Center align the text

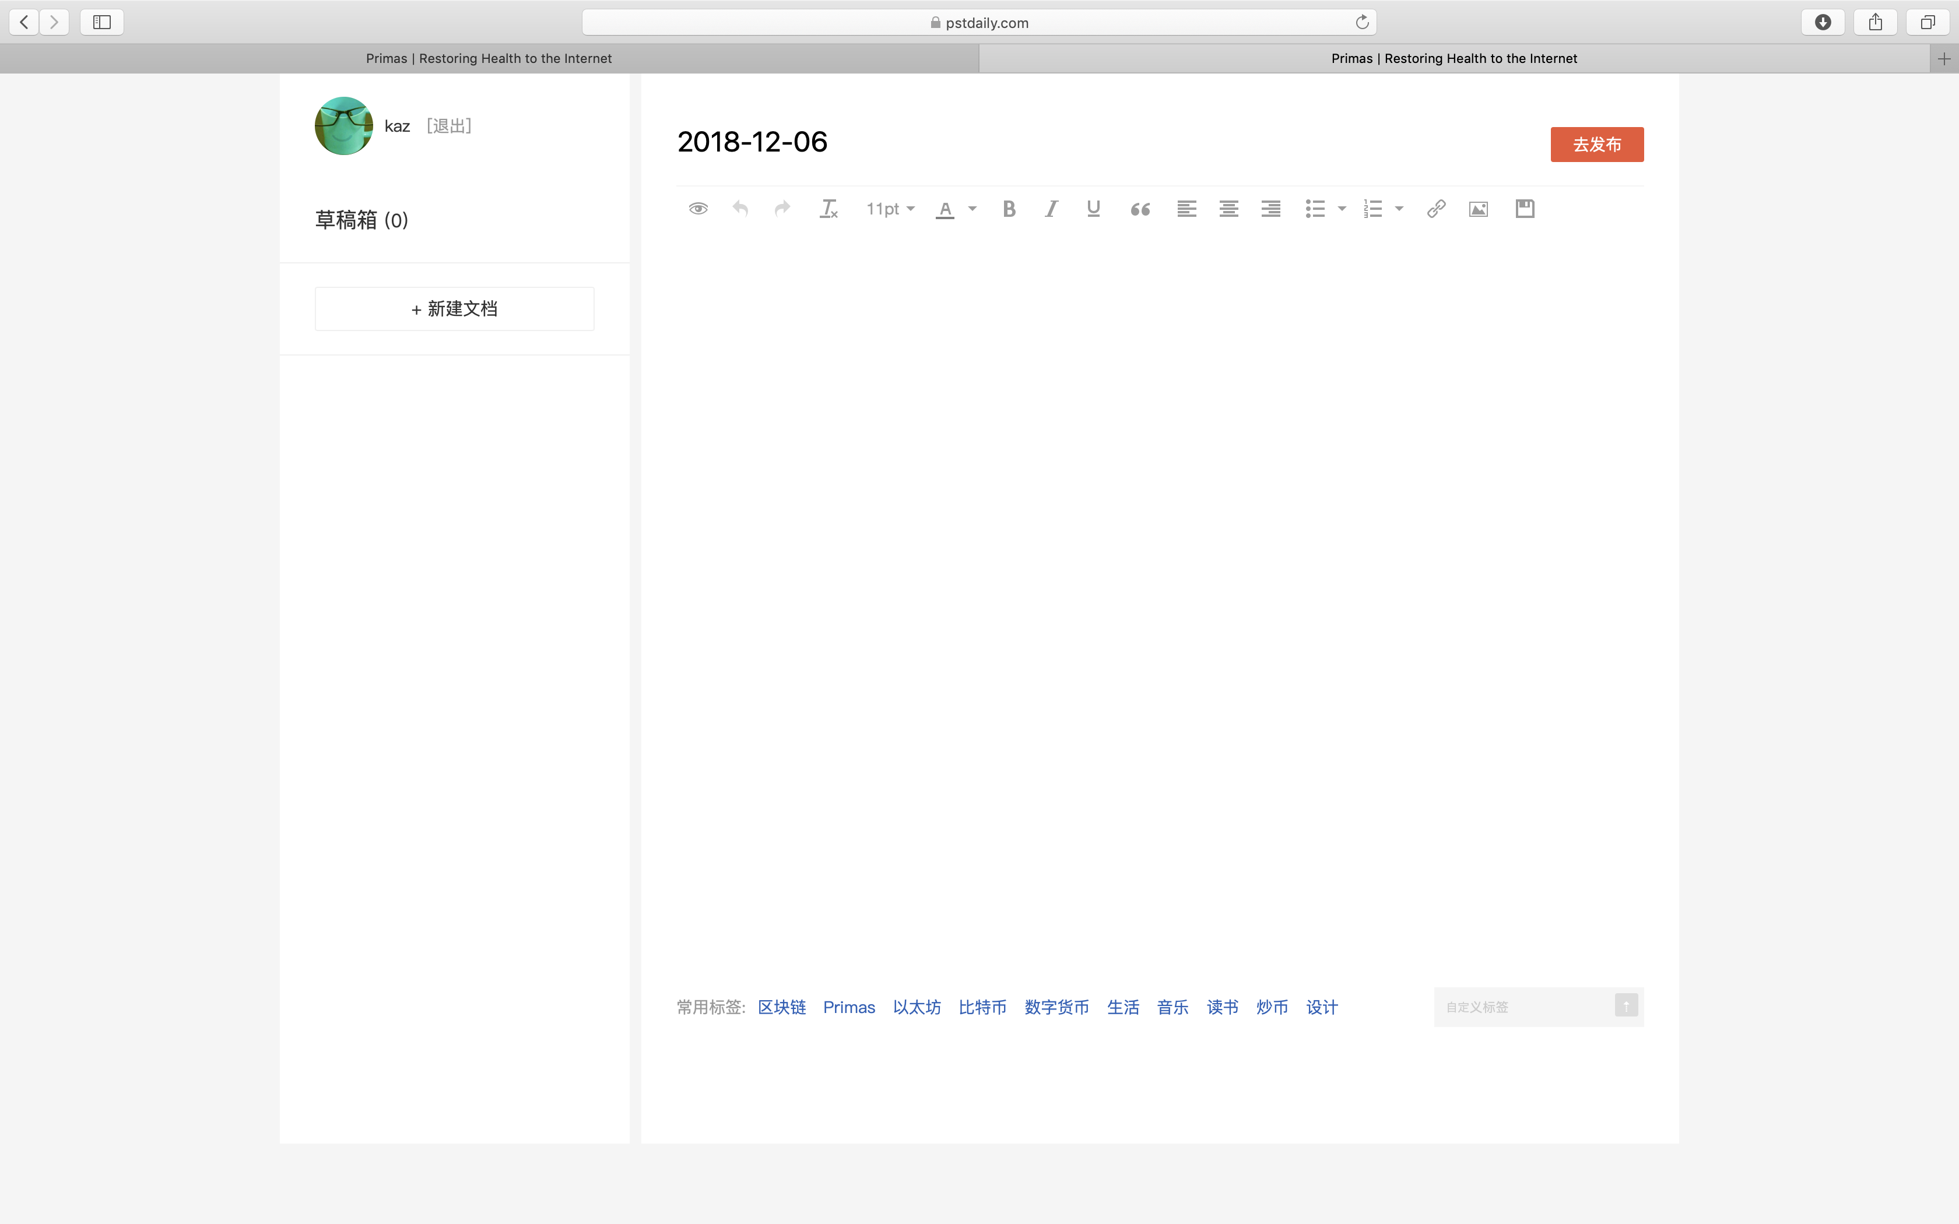1228,209
